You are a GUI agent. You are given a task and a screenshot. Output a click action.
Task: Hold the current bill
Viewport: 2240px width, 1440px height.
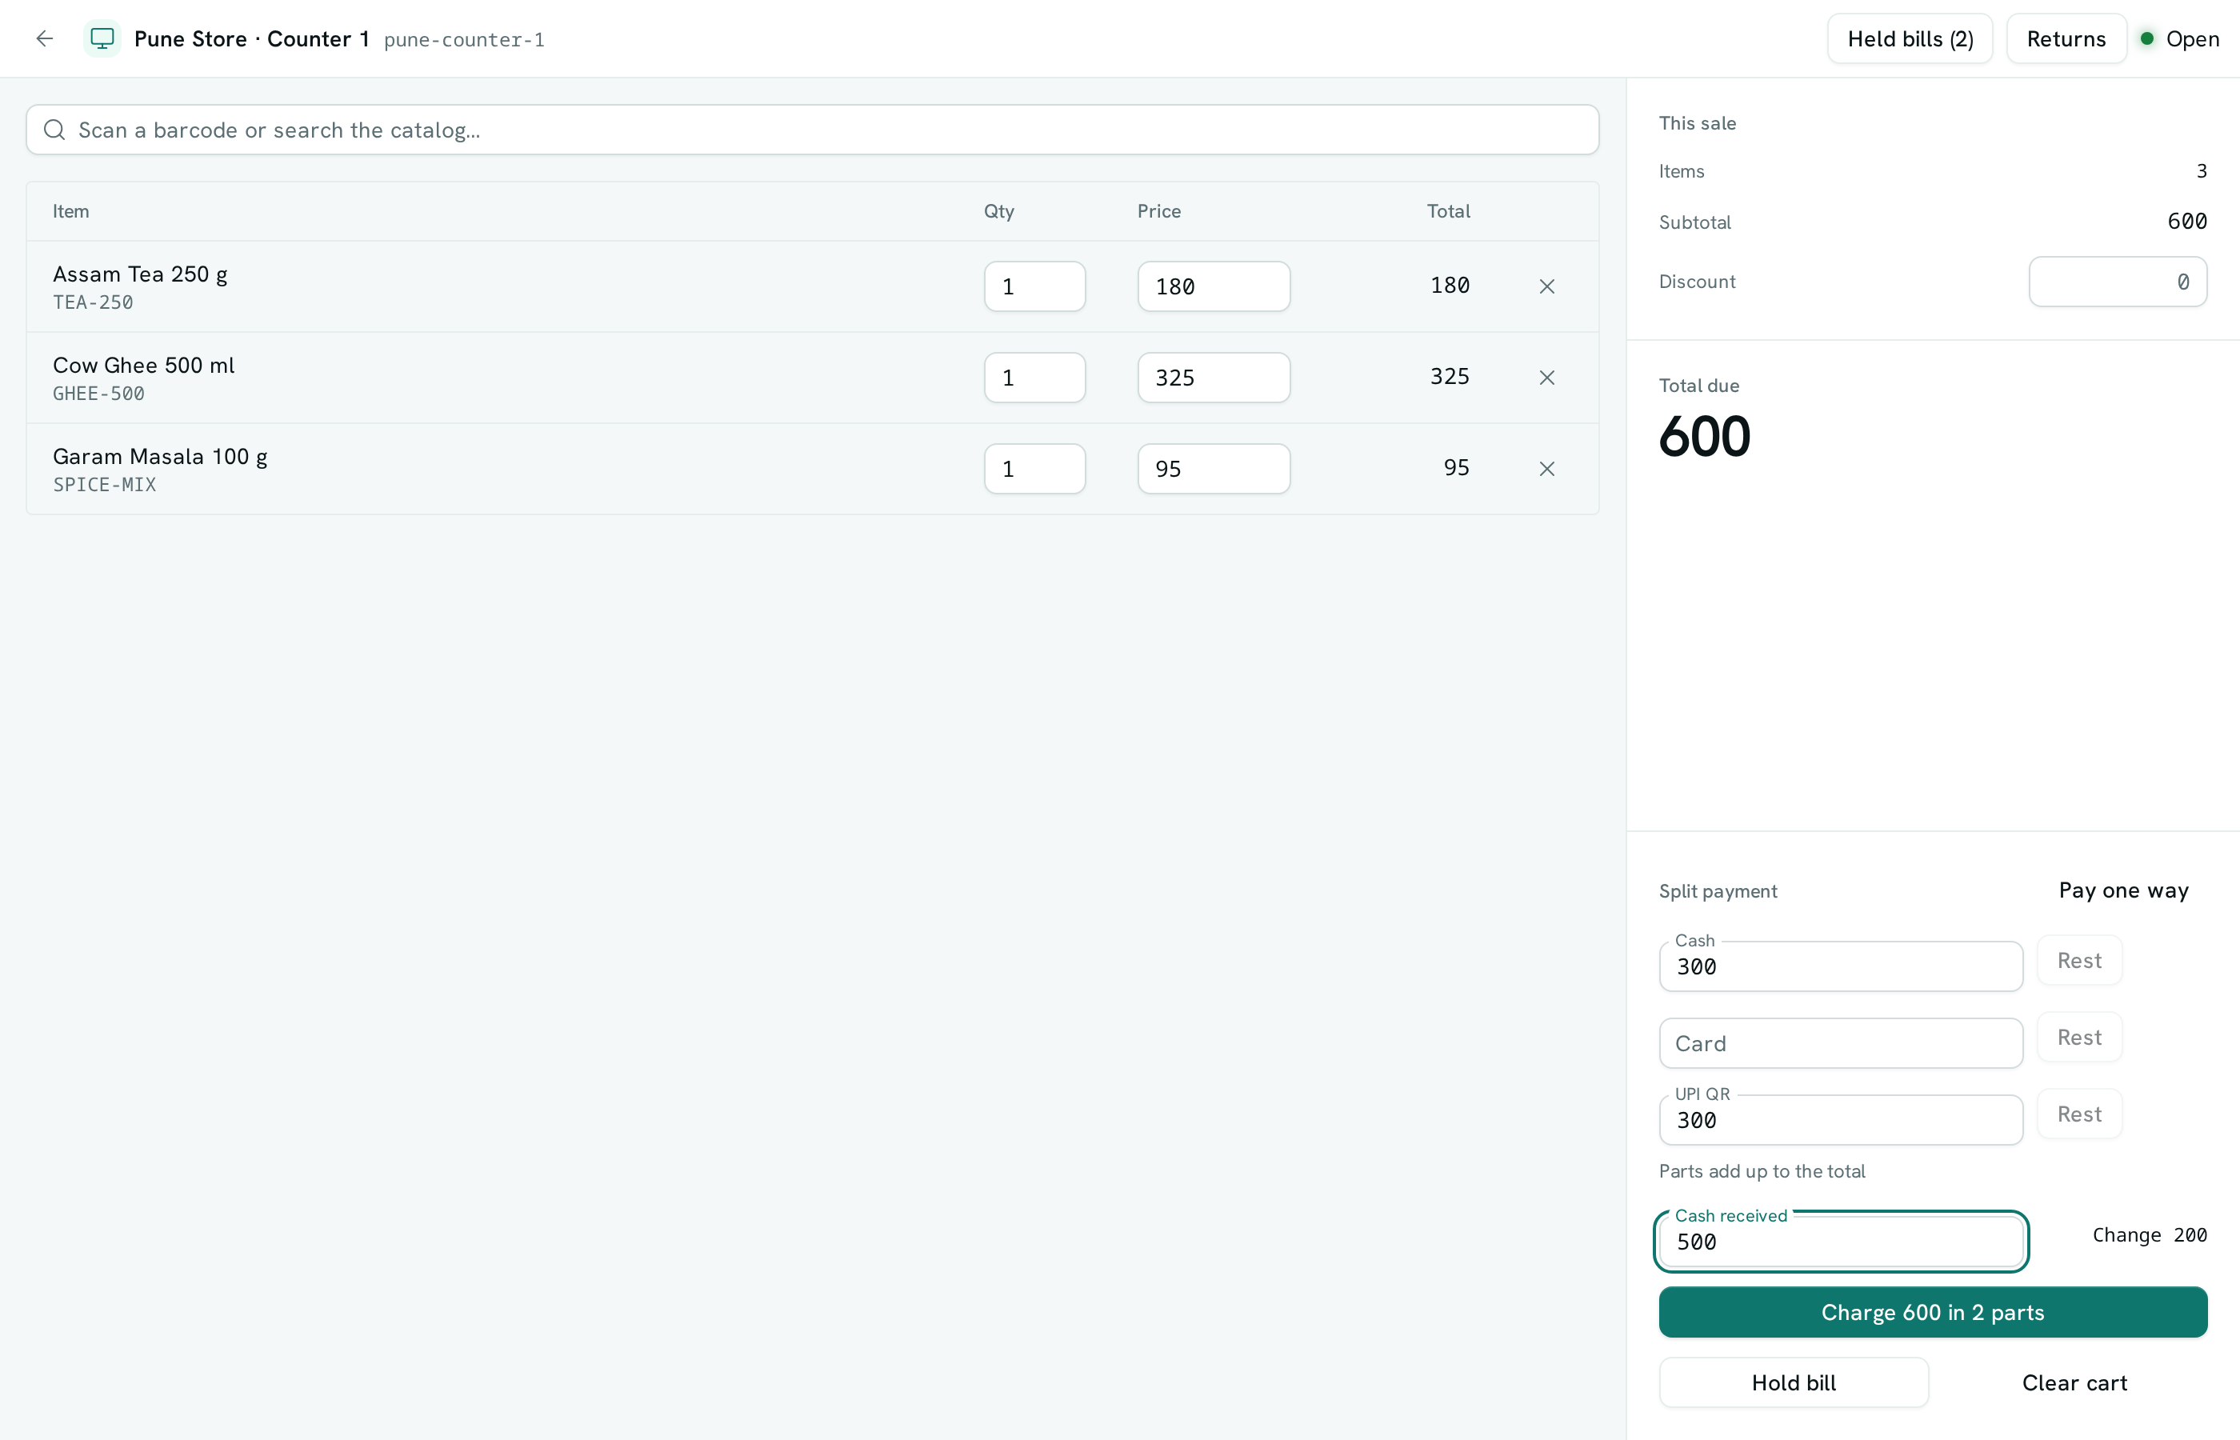(x=1793, y=1382)
